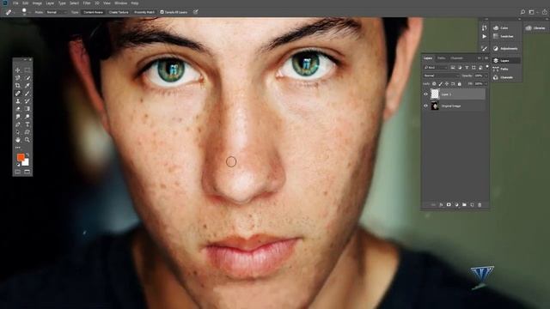The image size is (550, 309).
Task: Open the File menu
Action: click(x=15, y=3)
